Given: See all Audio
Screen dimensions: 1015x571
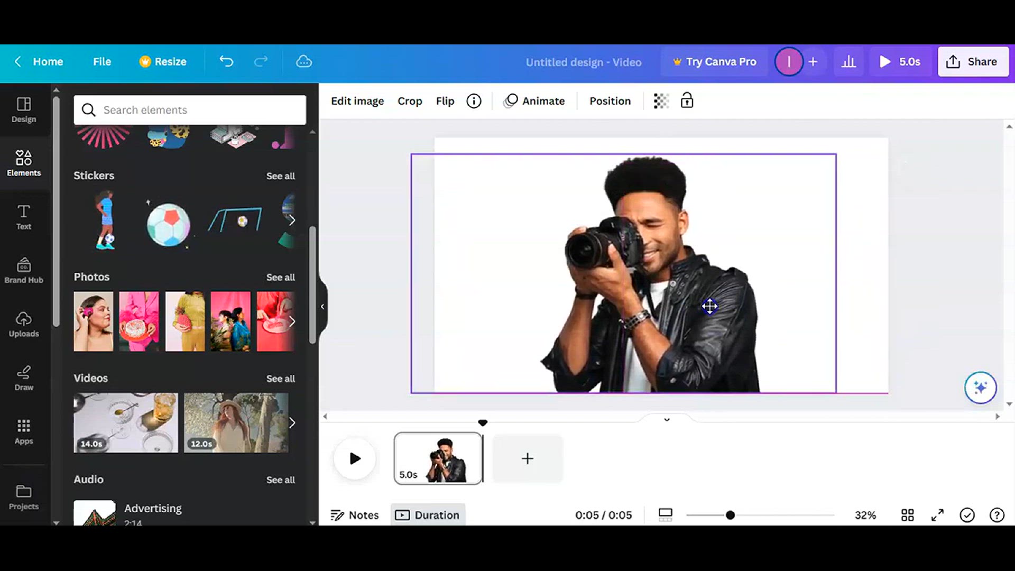Looking at the screenshot, I should 281,480.
